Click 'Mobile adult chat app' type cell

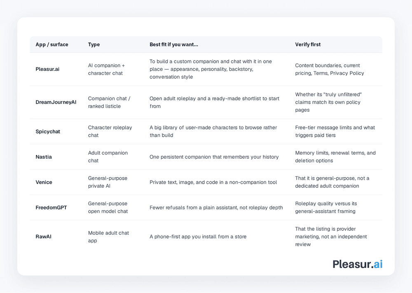pos(108,237)
